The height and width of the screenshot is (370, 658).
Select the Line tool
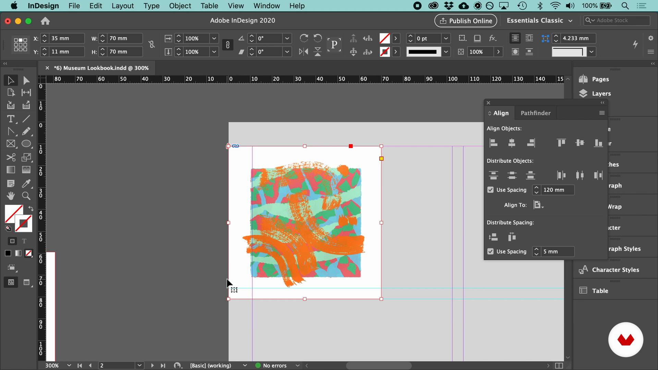[26, 119]
